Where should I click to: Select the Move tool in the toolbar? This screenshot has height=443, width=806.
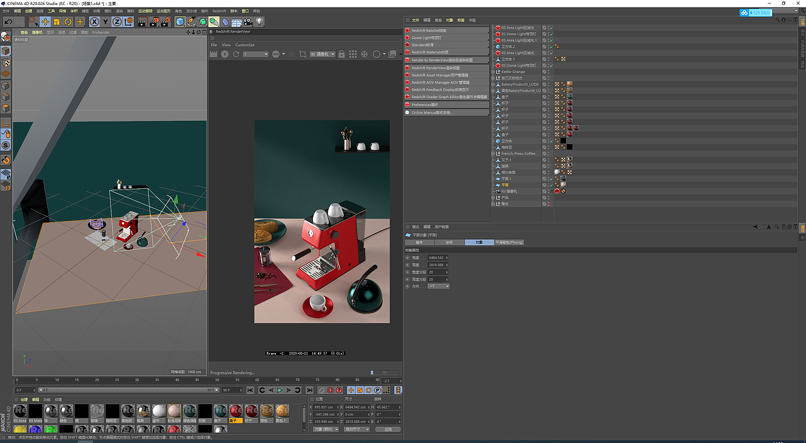click(45, 21)
